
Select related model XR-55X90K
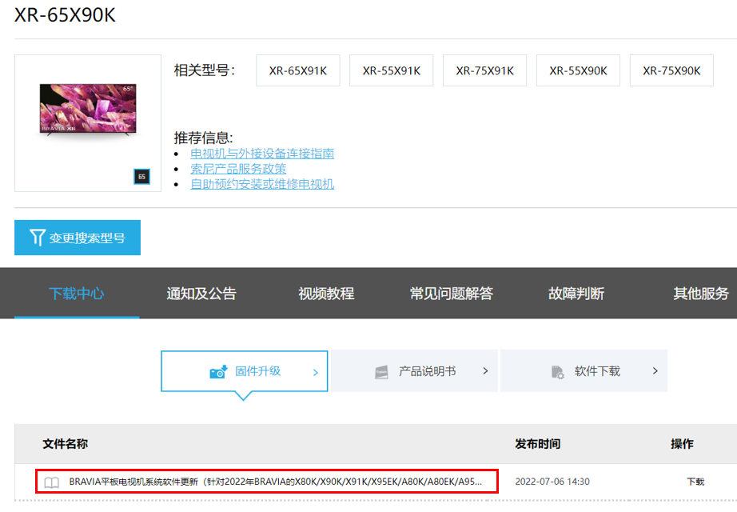tap(578, 70)
